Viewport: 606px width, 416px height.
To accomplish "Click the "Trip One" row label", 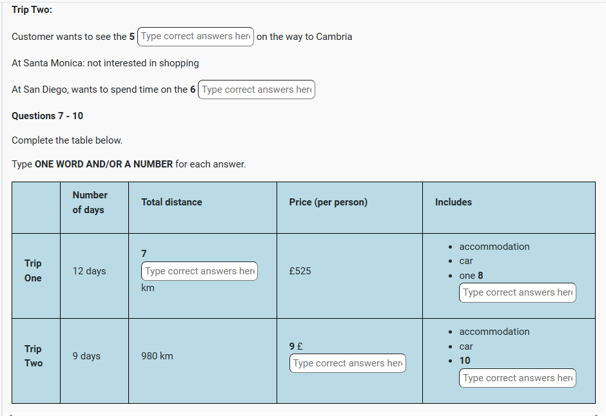I will pos(33,270).
